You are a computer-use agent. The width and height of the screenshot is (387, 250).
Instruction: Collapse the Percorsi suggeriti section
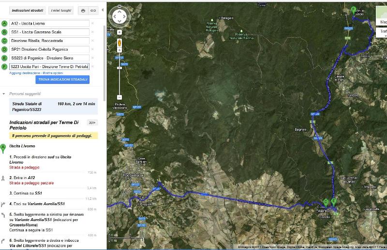[4, 94]
